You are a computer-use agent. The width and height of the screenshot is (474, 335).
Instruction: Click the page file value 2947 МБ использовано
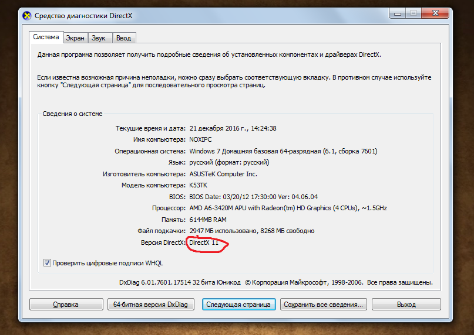(223, 231)
